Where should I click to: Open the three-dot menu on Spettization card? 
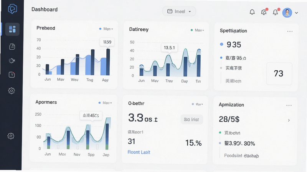coord(290,31)
